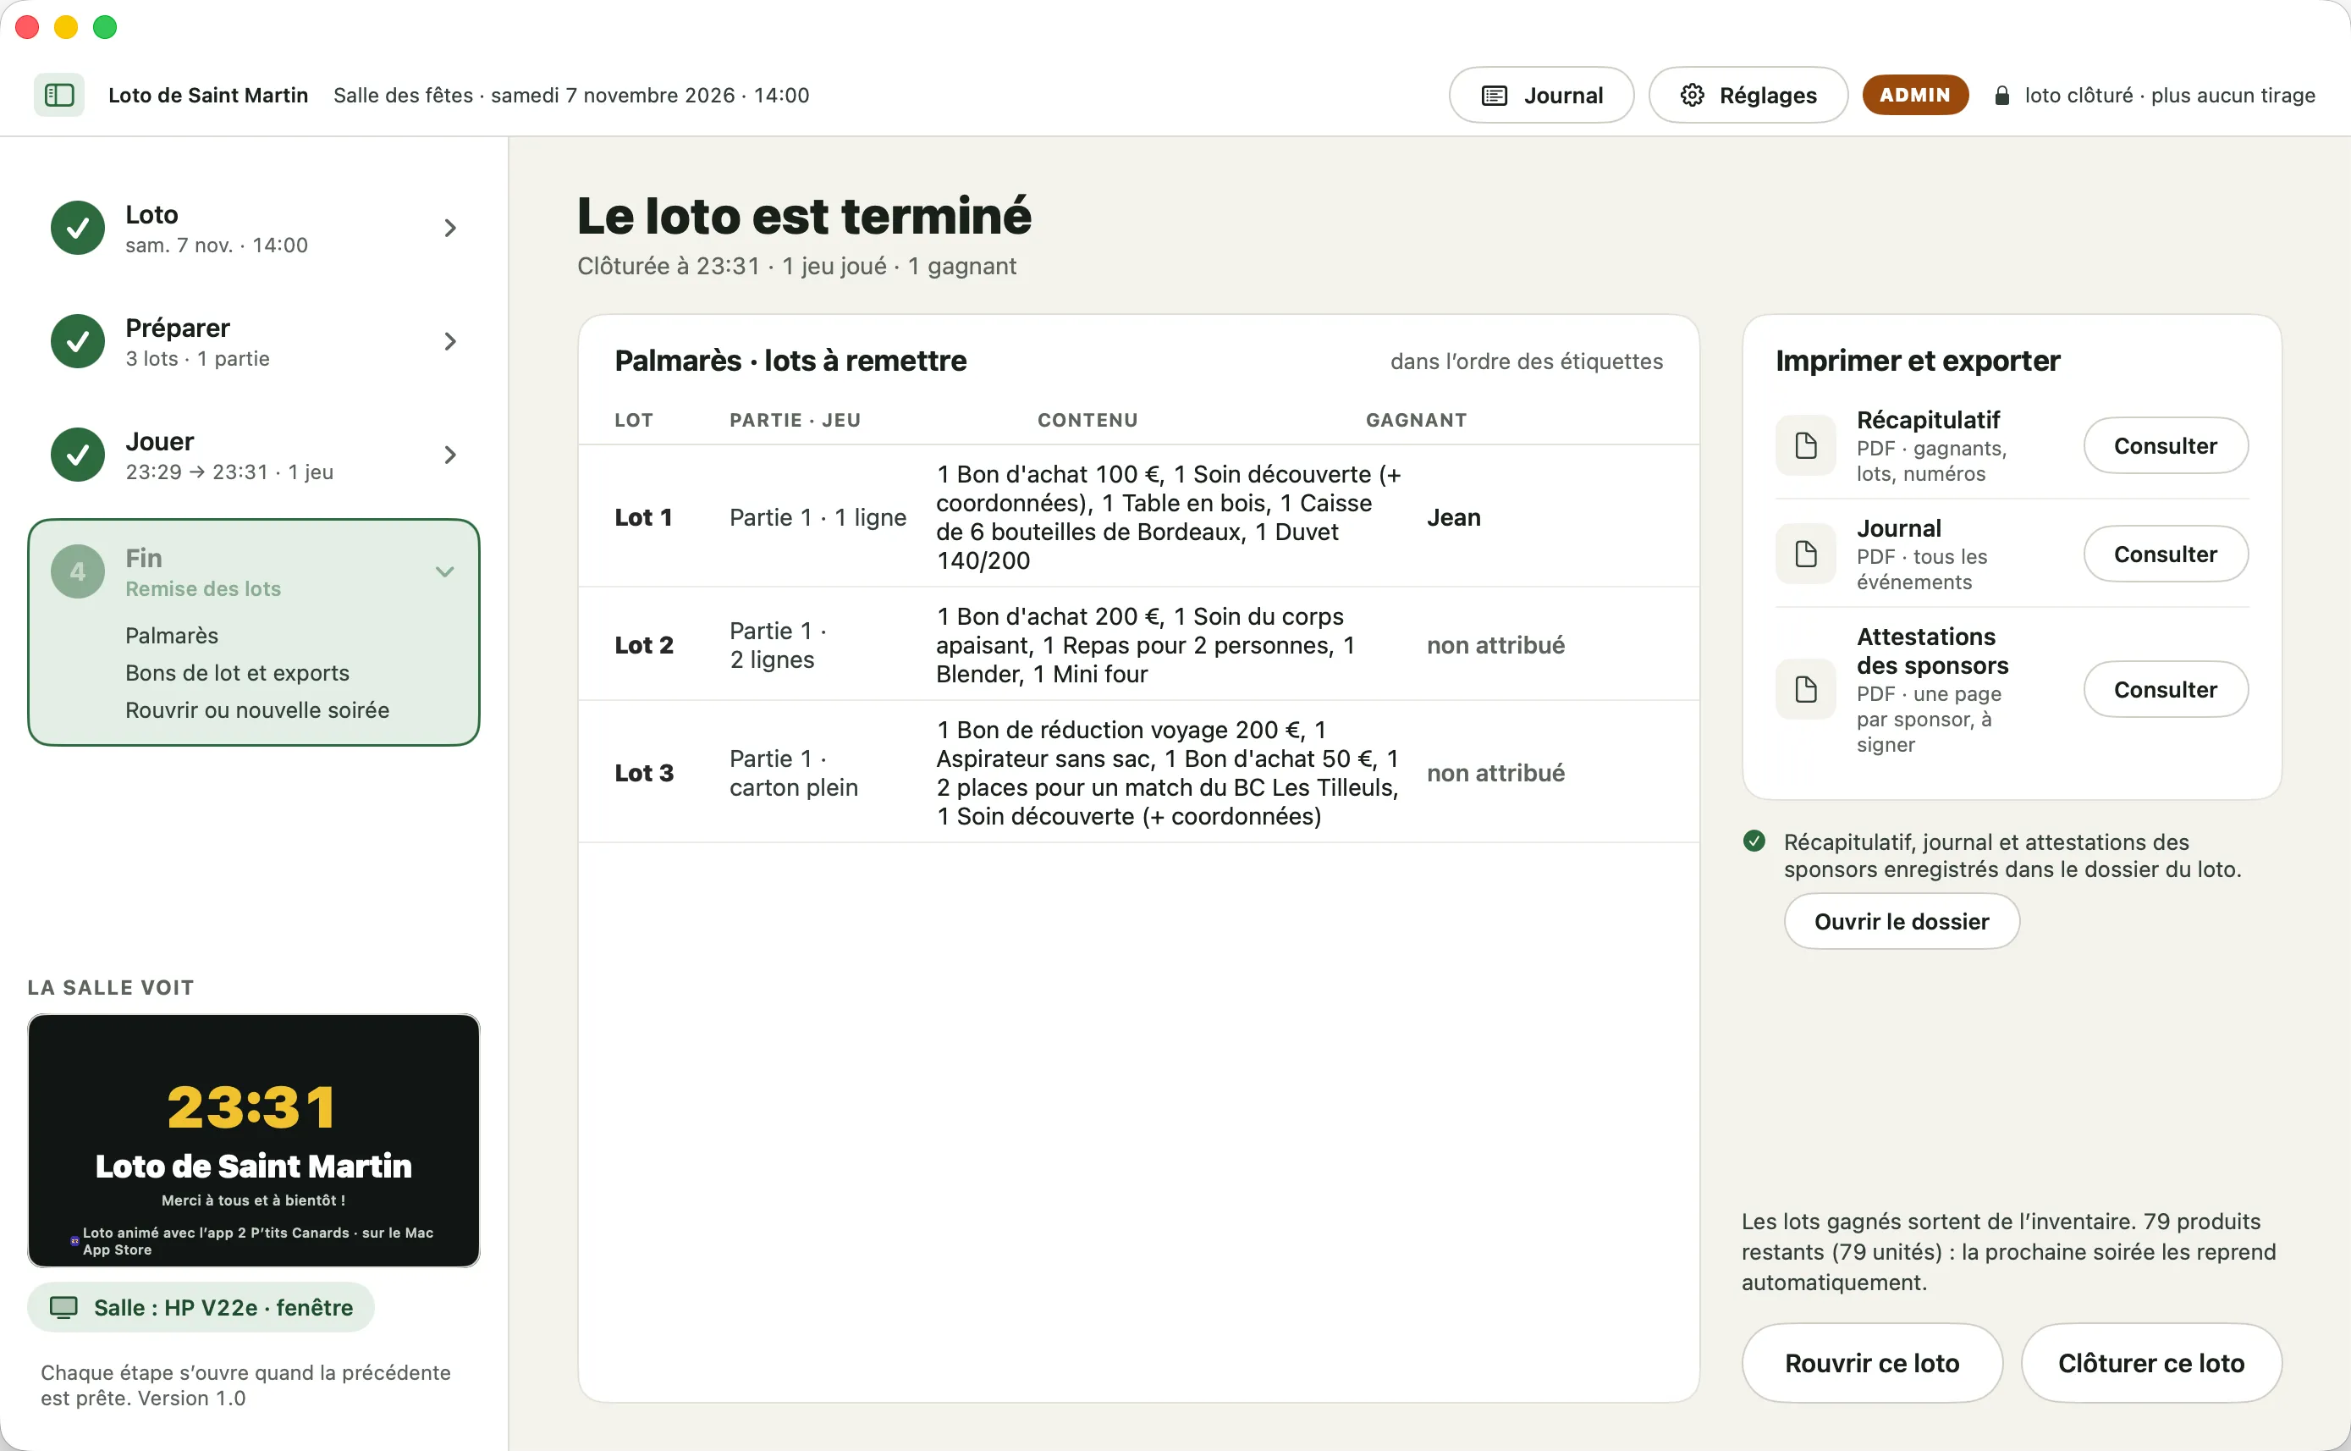Open the Réglages settings button
2351x1451 pixels.
click(x=1748, y=95)
